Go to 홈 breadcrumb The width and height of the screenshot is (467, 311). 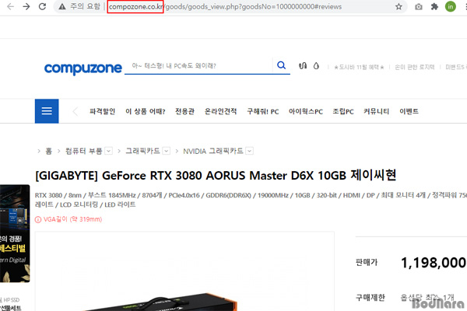point(48,151)
